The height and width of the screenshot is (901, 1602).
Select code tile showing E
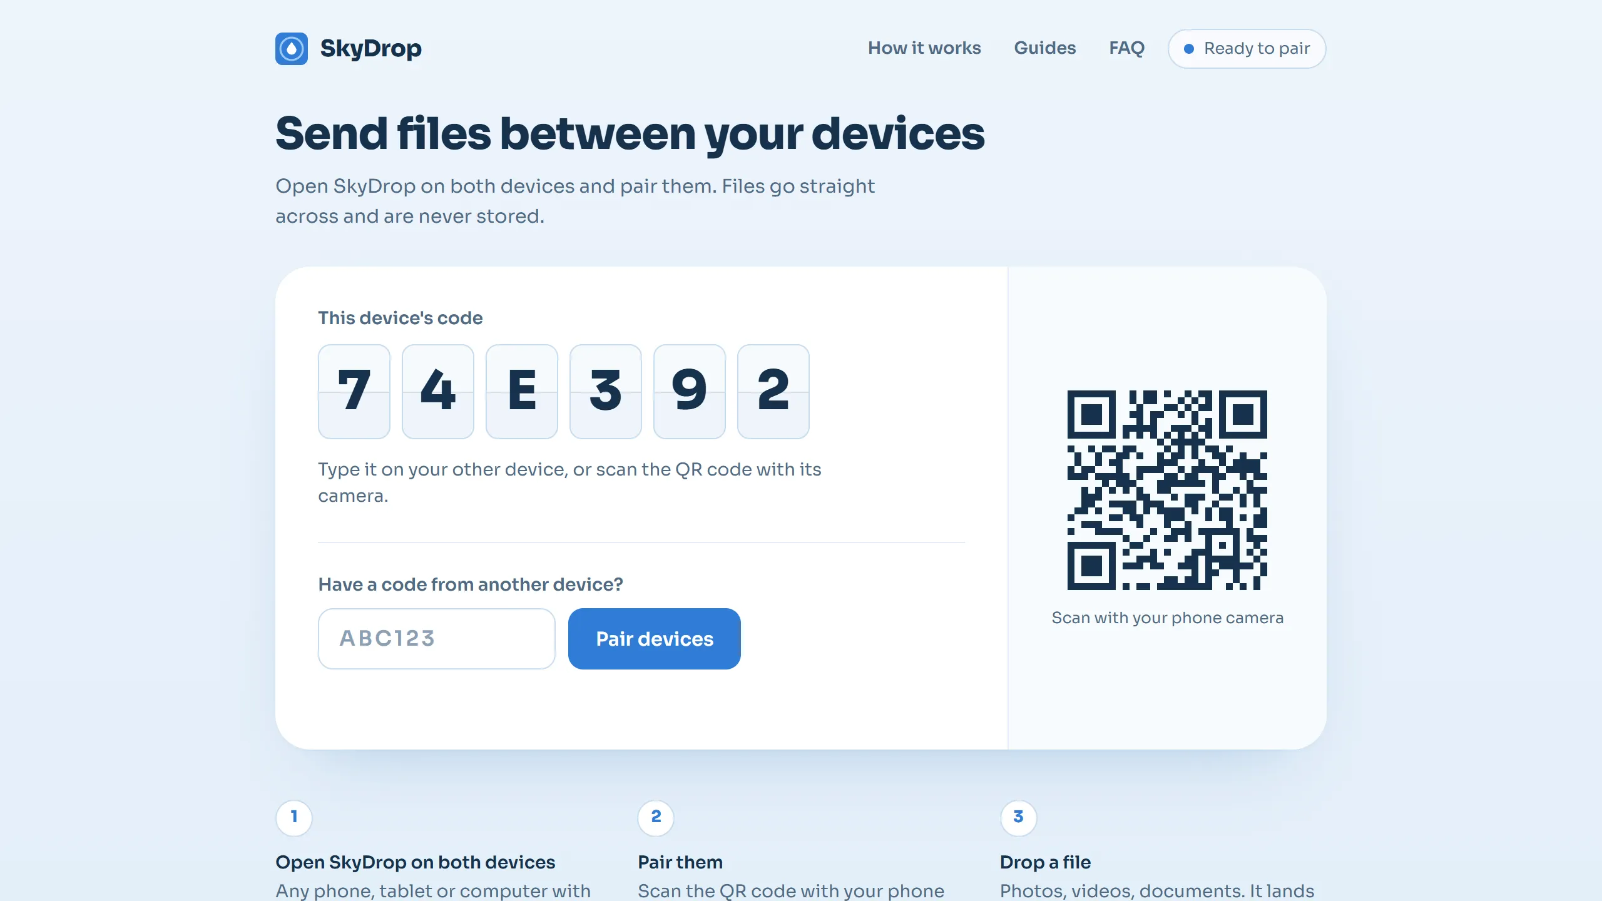522,392
